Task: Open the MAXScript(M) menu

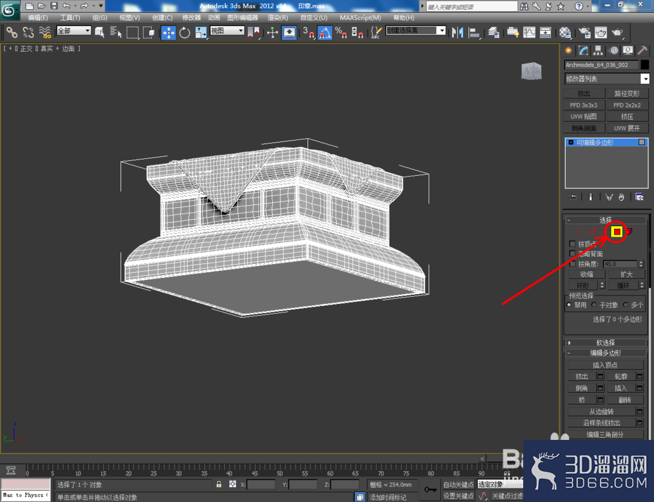Action: [x=360, y=18]
